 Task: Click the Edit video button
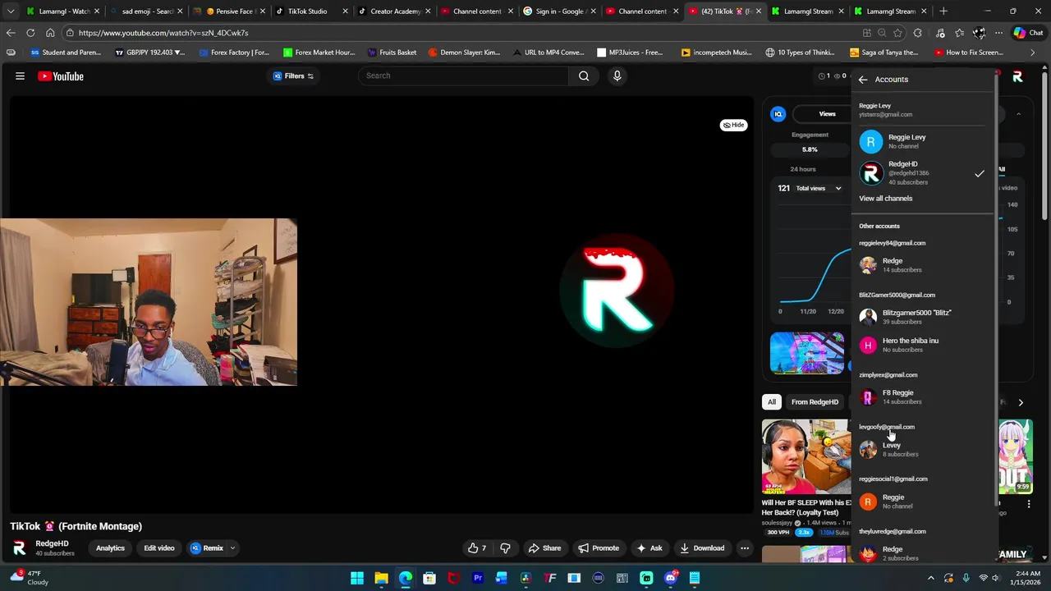(159, 548)
